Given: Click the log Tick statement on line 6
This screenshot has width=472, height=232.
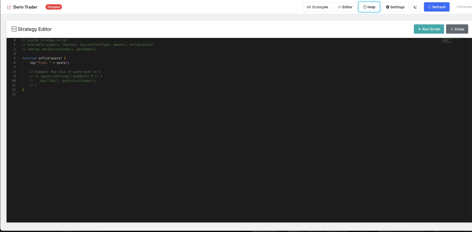Looking at the screenshot, I should click(49, 63).
